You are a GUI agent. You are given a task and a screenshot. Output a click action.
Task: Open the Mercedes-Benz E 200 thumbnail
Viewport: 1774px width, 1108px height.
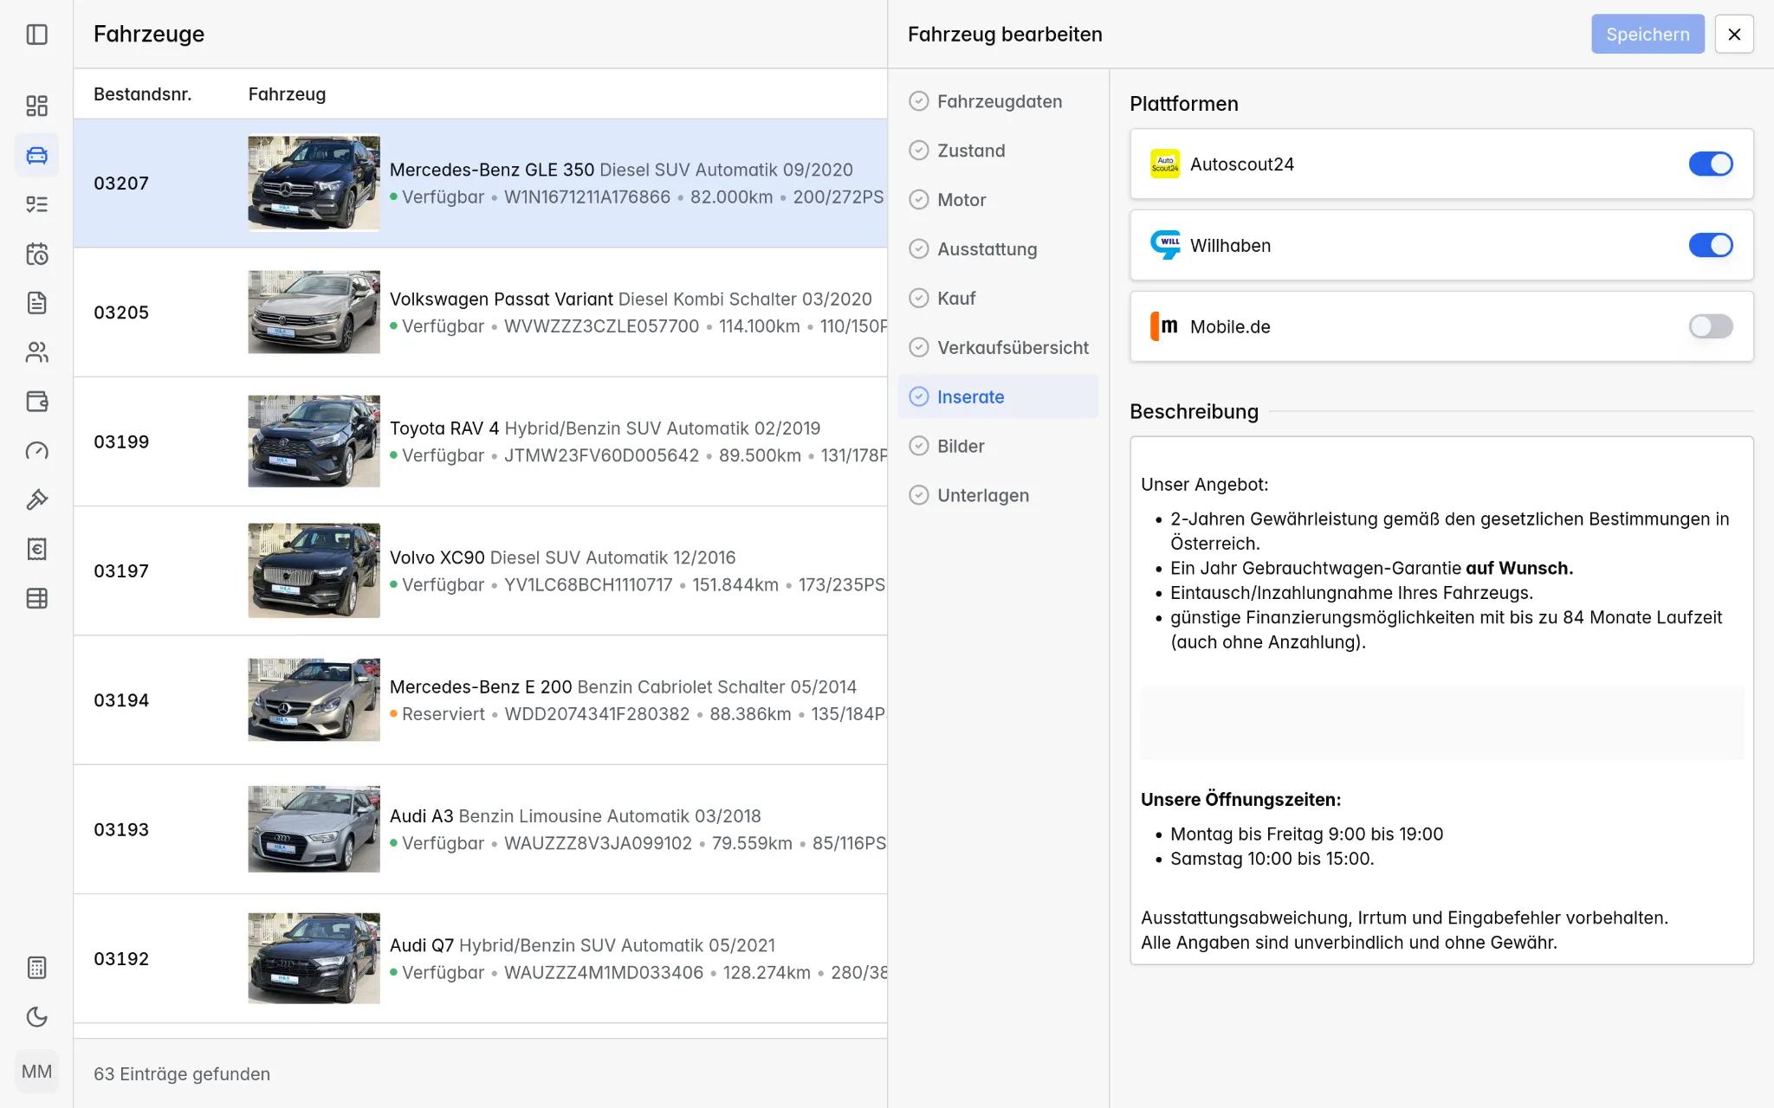click(x=314, y=699)
